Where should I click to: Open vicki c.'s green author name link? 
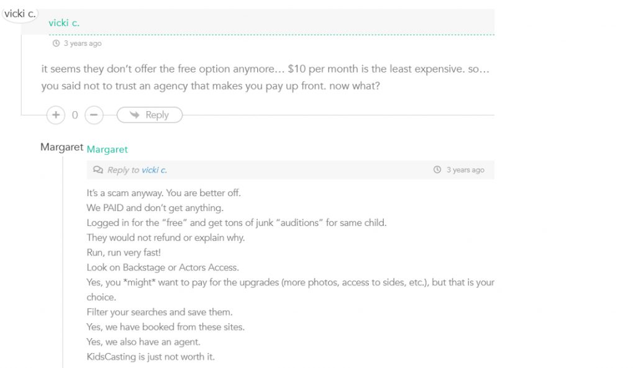64,23
